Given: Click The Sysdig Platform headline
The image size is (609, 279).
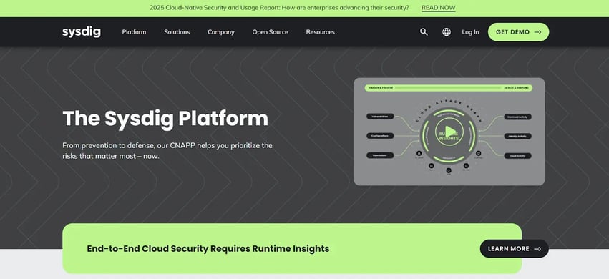Looking at the screenshot, I should 165,118.
